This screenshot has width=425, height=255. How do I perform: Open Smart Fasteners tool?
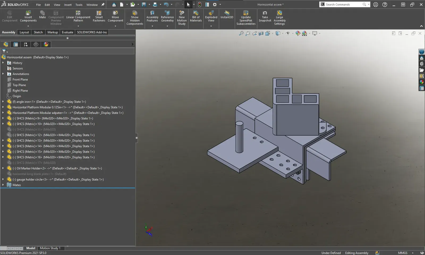pos(99,13)
